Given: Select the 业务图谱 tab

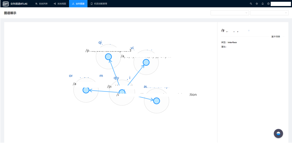Looking at the screenshot, I should [78, 4].
